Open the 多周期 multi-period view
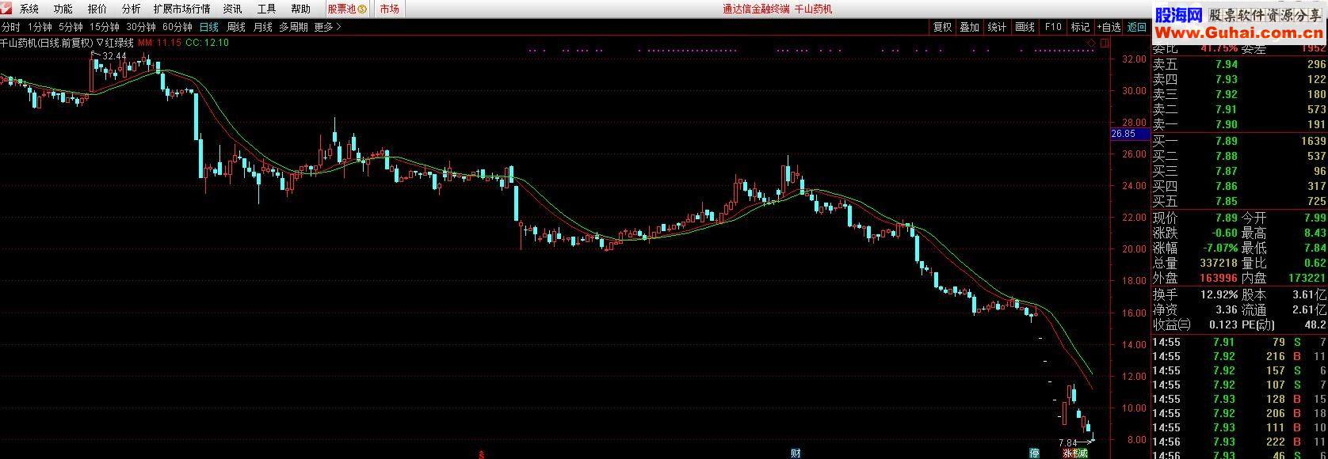The image size is (1328, 459). point(293,27)
